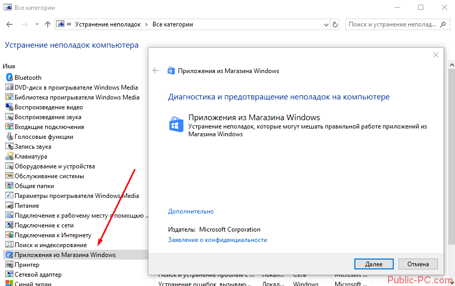Select the Общие папки entry text
The height and width of the screenshot is (286, 455).
(34, 185)
